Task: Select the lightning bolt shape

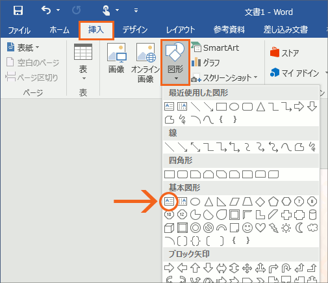Action: [x=273, y=228]
